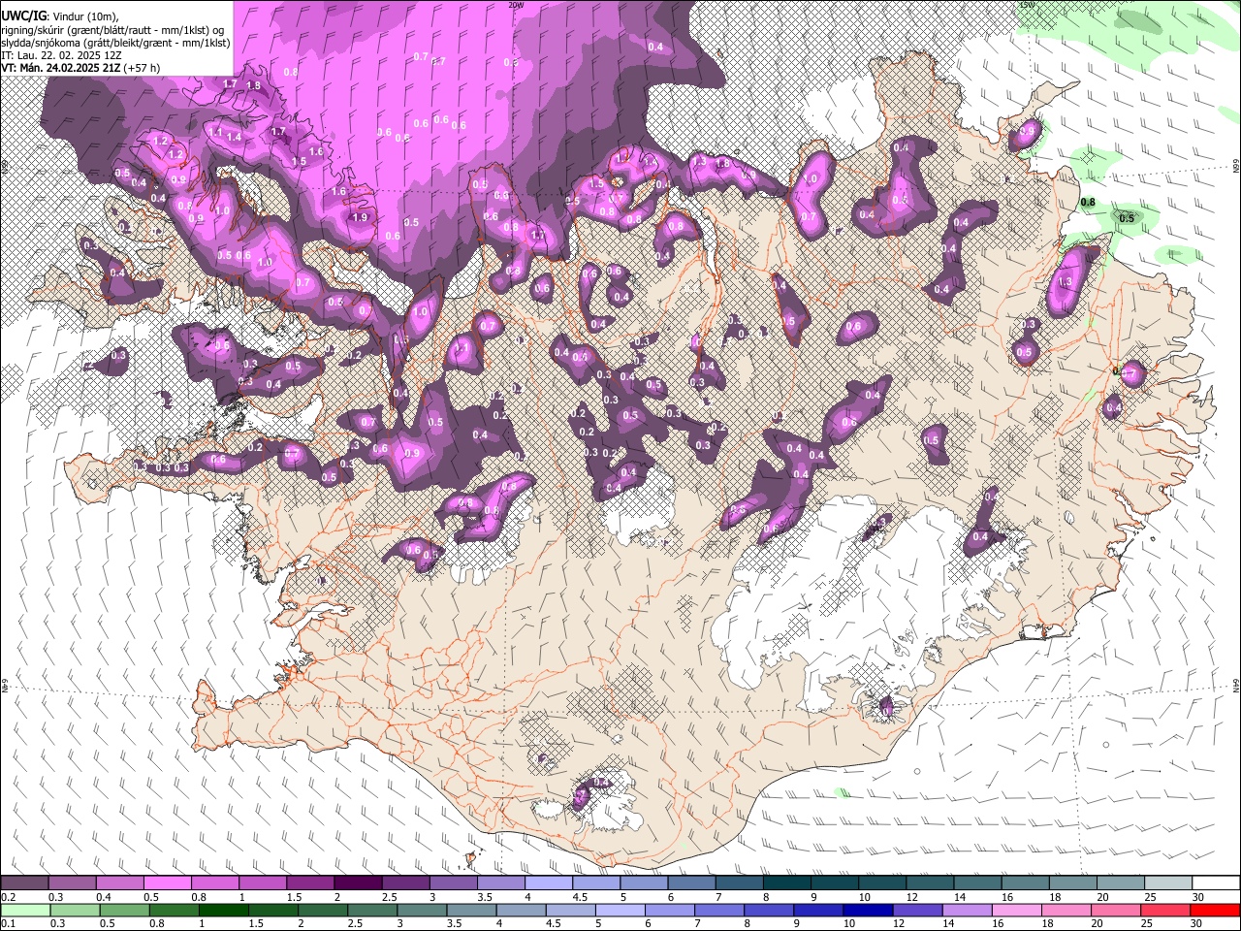Pick the royal blue 9 swatch in lower legend
Screen dimensions: 1241x931
coord(819,911)
